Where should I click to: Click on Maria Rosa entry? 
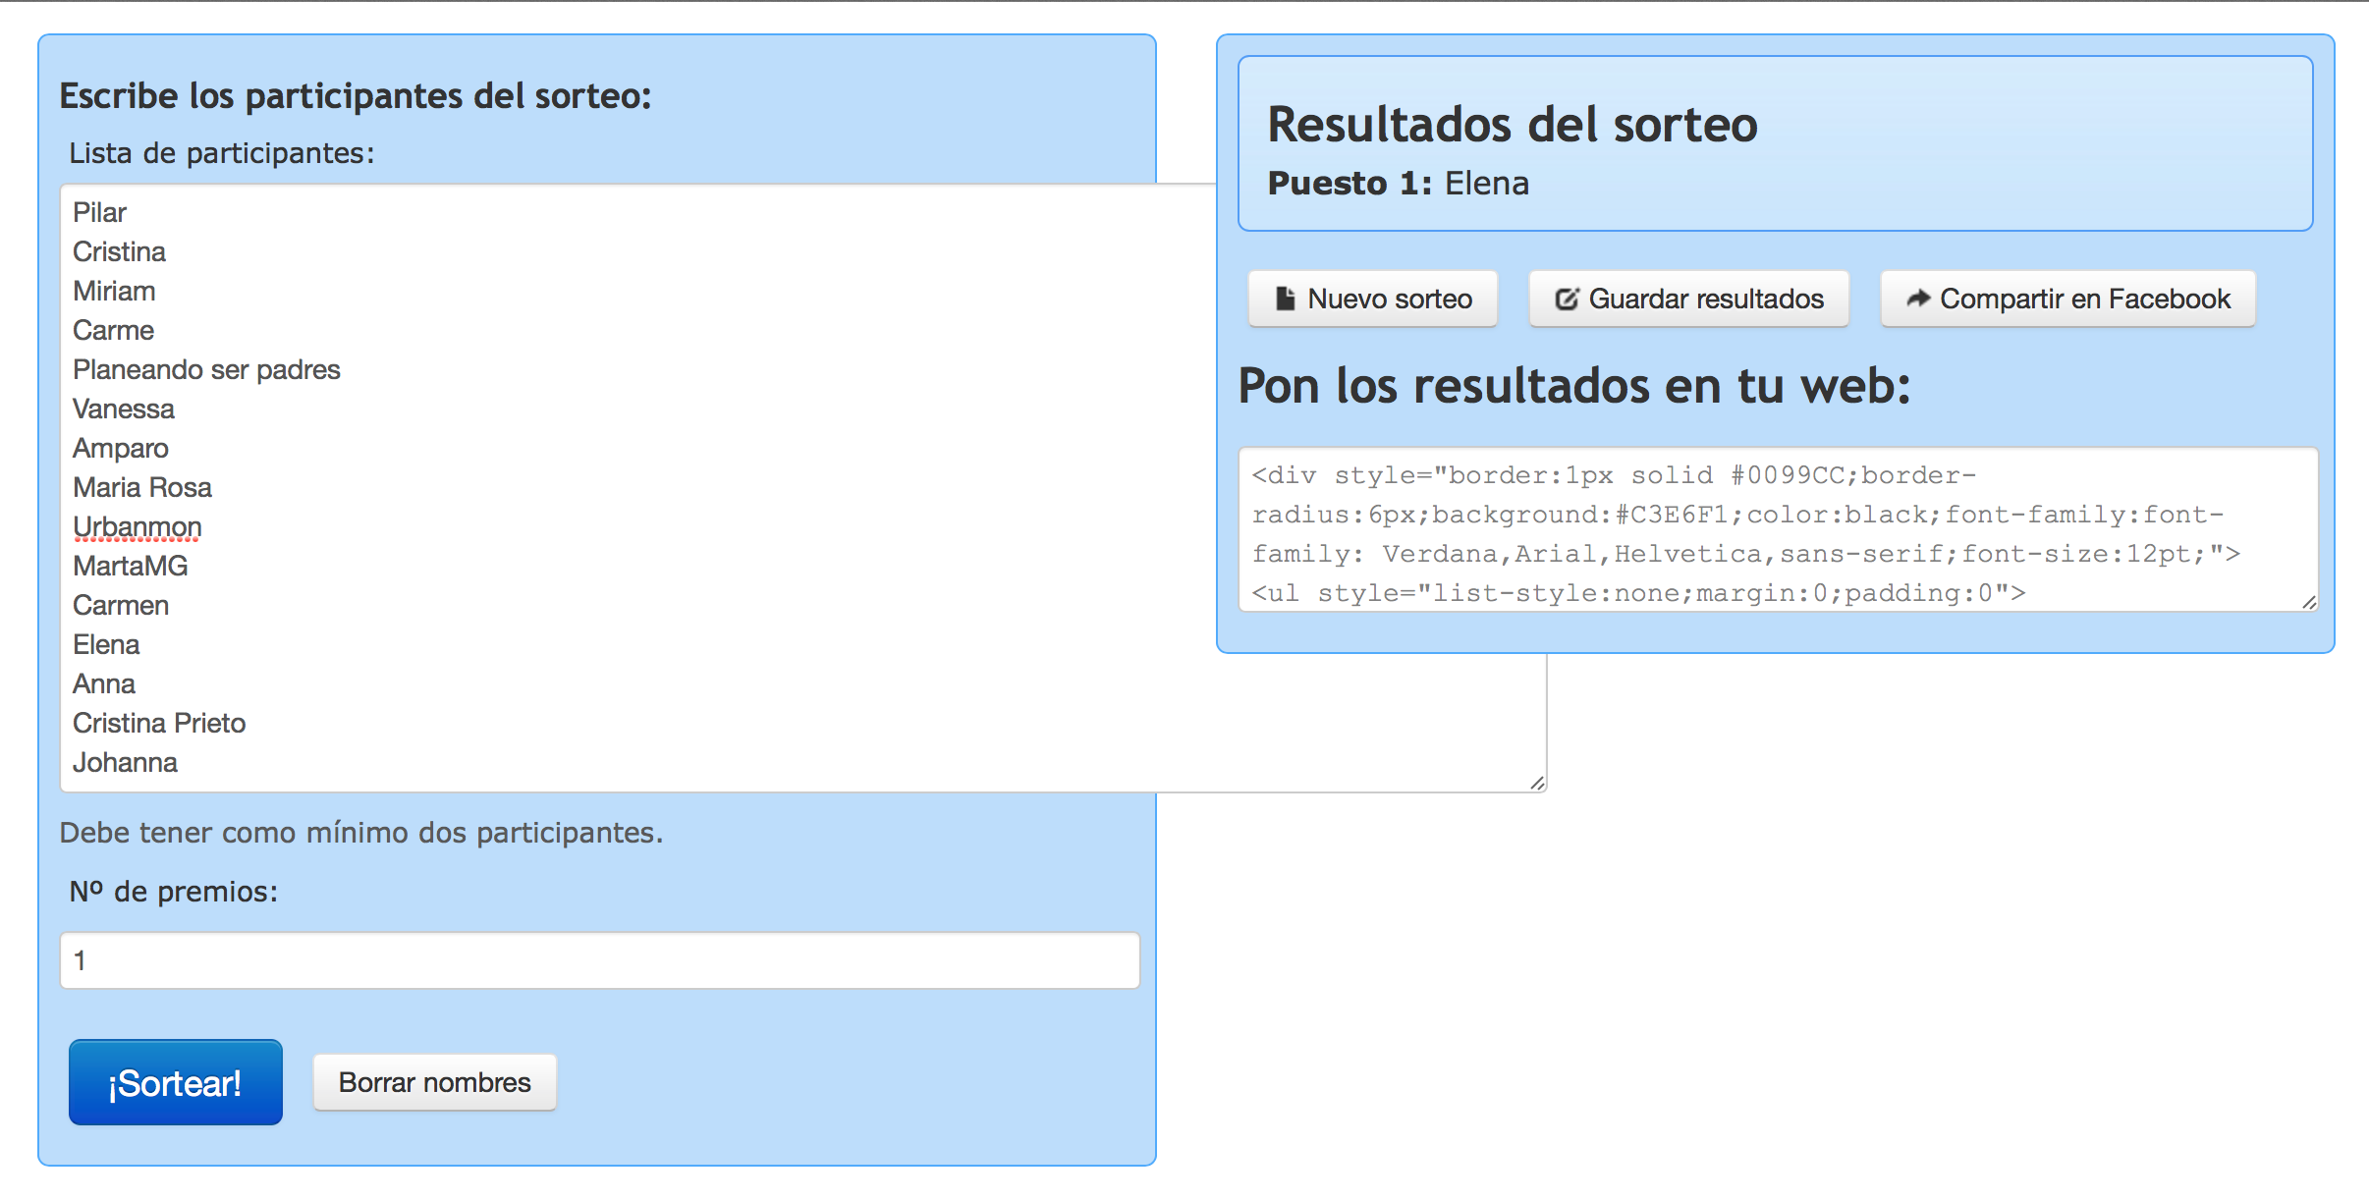(142, 487)
